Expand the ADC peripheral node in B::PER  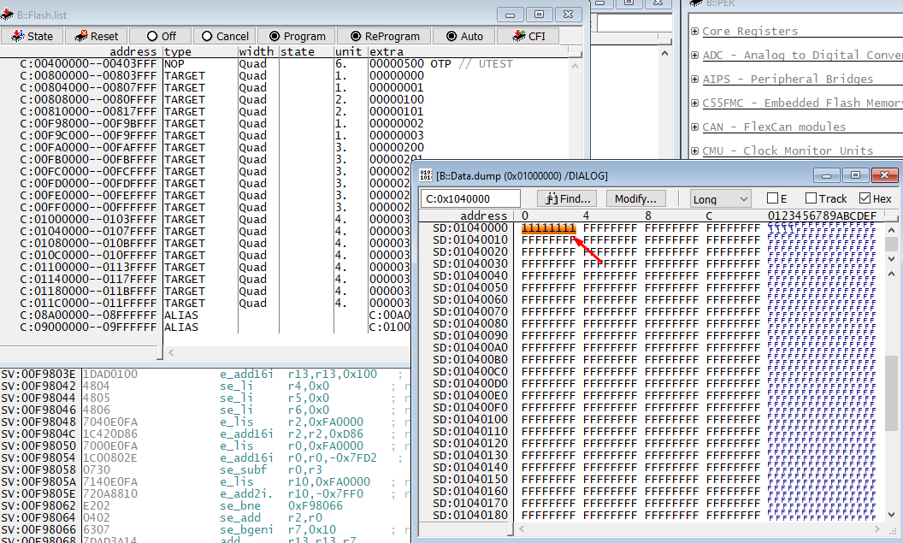point(695,55)
